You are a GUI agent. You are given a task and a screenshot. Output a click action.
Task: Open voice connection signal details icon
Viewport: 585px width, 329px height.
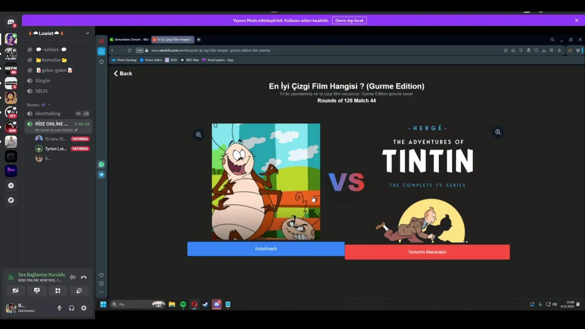tap(11, 277)
